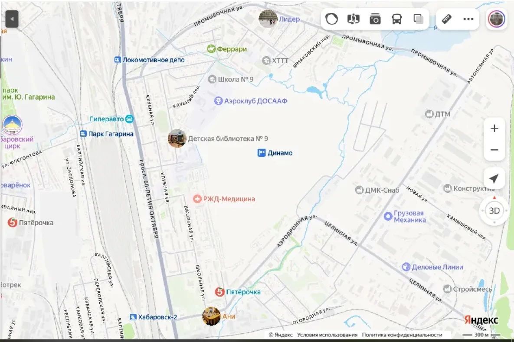Click the © Яндекс copyright link
514x342 pixels.
(280, 335)
